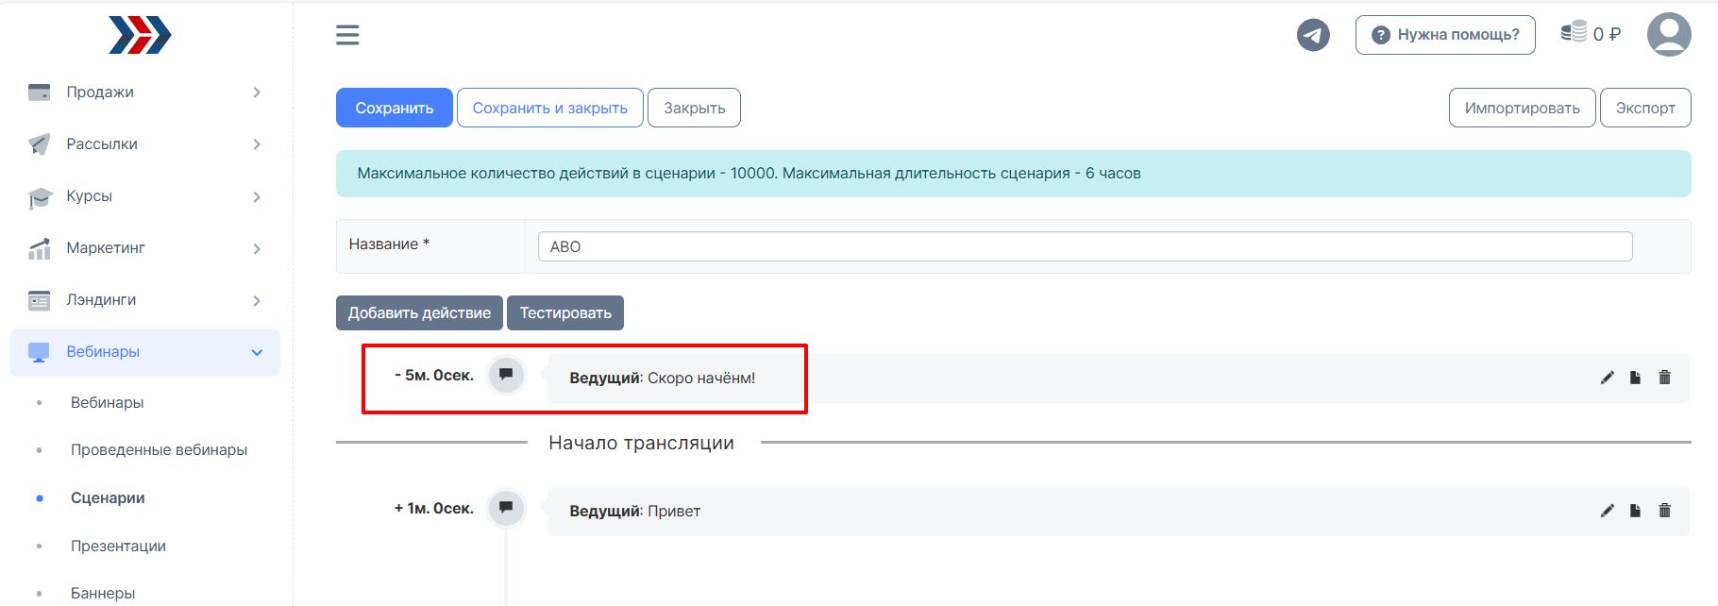Click the Telegram icon in header
The height and width of the screenshot is (606, 1718).
point(1312,36)
